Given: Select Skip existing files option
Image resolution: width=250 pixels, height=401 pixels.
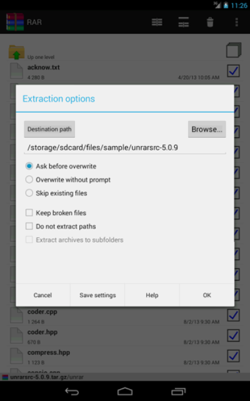Looking at the screenshot, I should [x=56, y=193].
